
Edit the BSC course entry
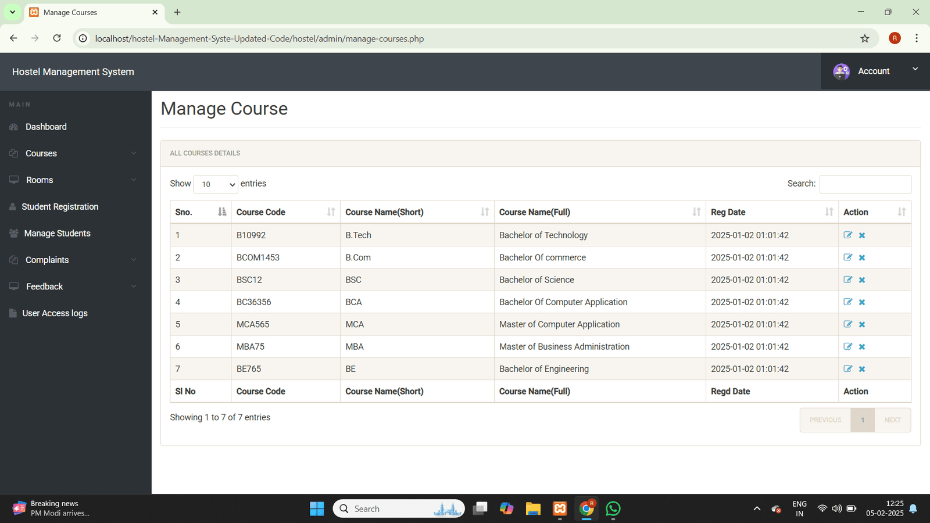(848, 280)
